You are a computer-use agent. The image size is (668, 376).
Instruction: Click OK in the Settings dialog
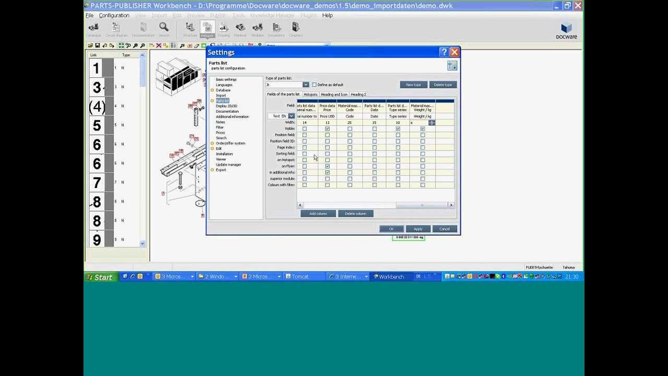[391, 229]
